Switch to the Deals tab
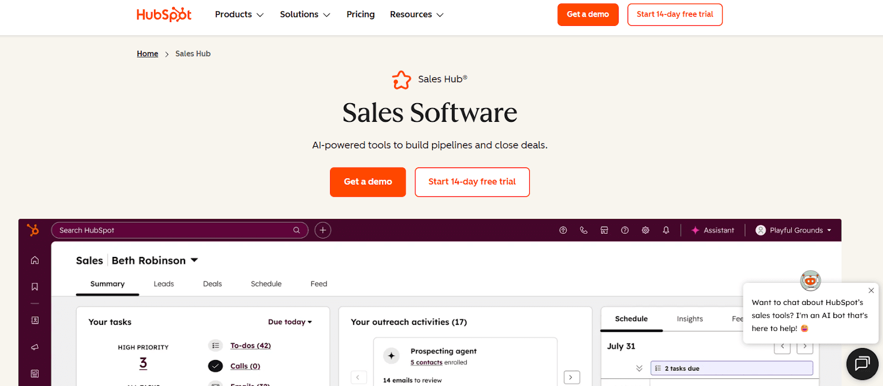 pos(212,284)
